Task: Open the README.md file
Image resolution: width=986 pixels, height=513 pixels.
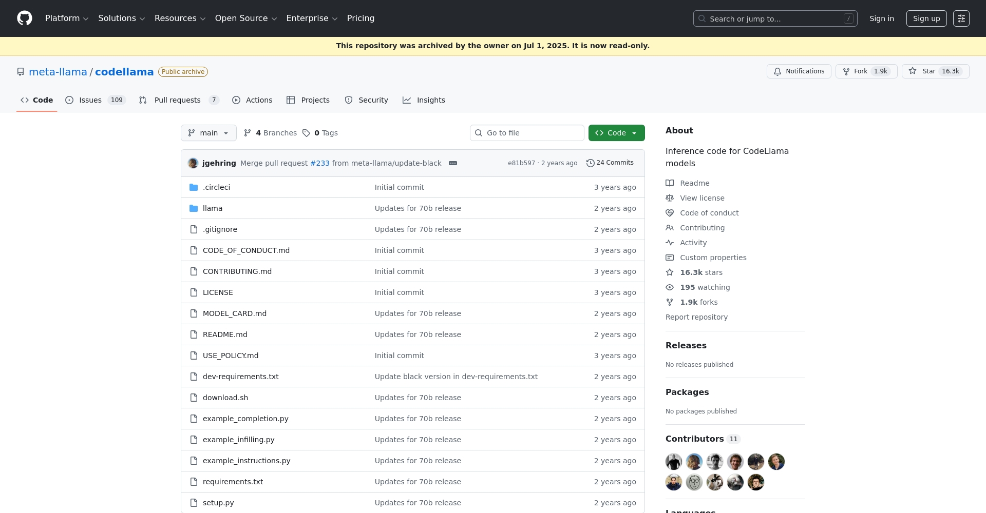Action: coord(225,334)
